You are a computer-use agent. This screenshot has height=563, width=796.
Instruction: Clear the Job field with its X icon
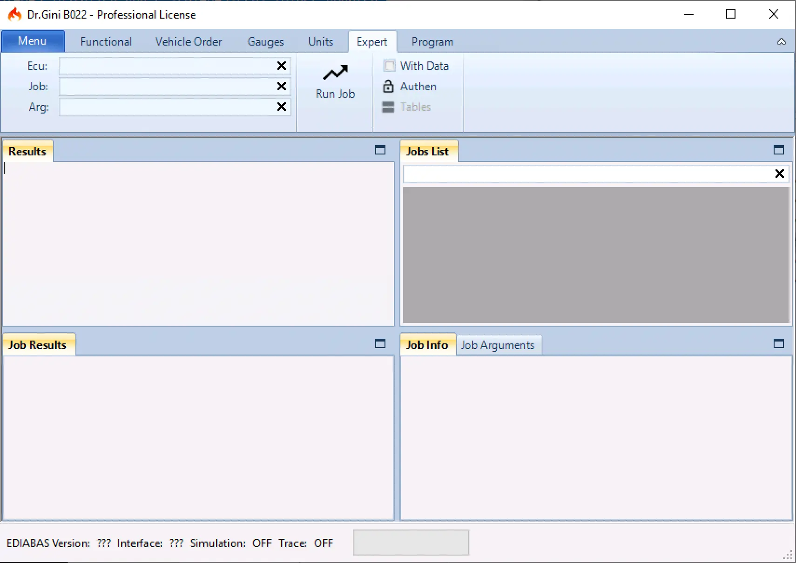click(281, 86)
